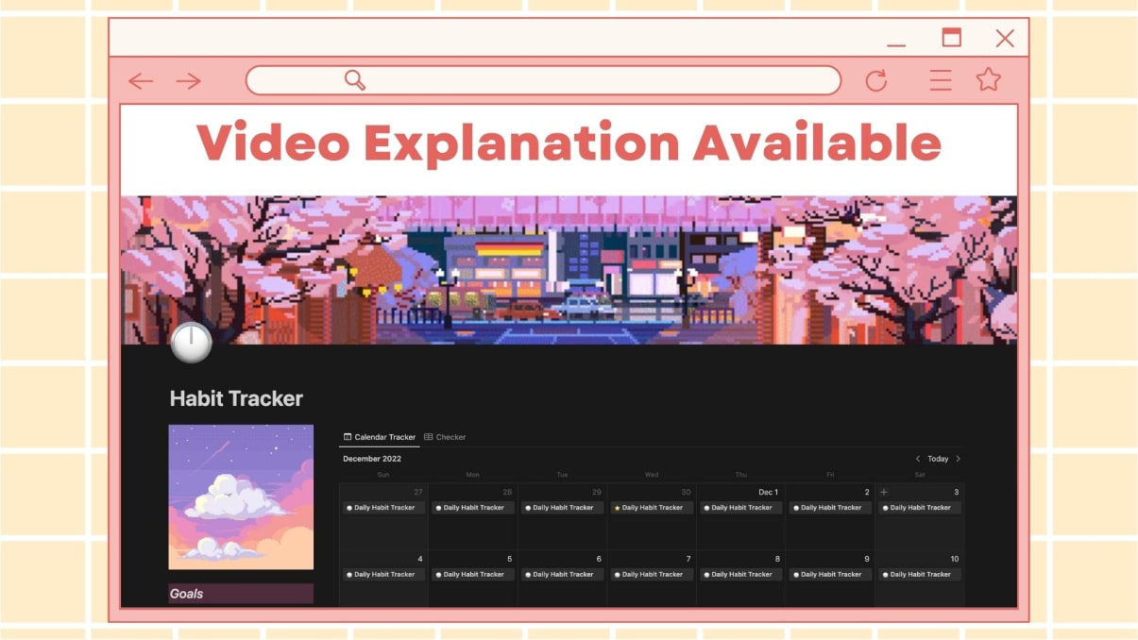This screenshot has width=1138, height=640.
Task: Maximize the pink browser window
Action: point(952,38)
